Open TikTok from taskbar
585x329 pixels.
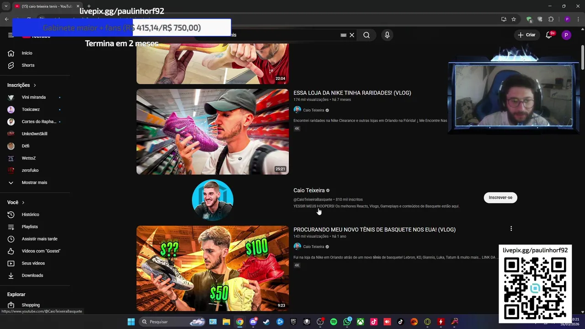pyautogui.click(x=401, y=322)
